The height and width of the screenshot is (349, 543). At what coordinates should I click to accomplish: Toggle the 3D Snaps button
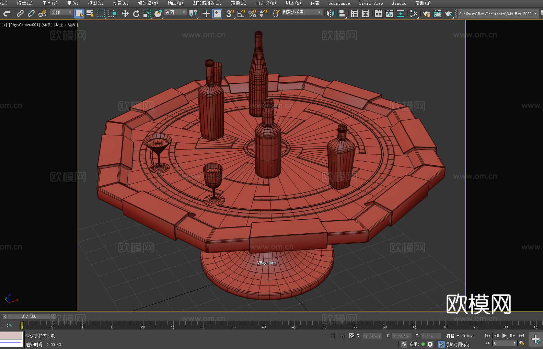pos(230,13)
